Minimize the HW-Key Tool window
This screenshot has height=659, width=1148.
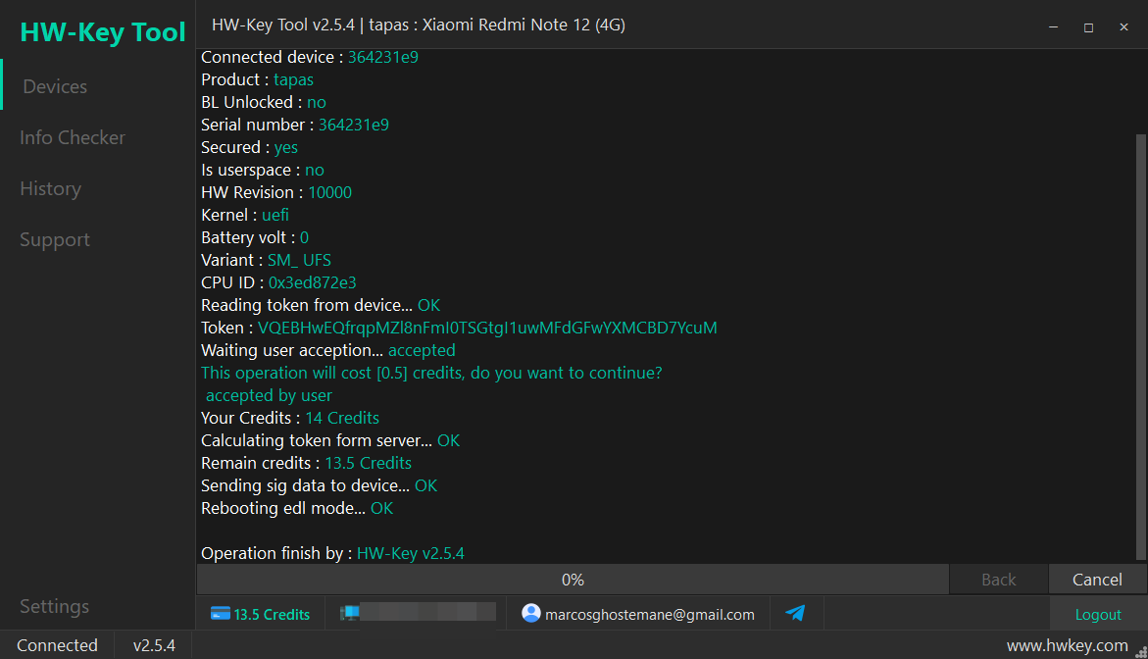pos(1053,27)
